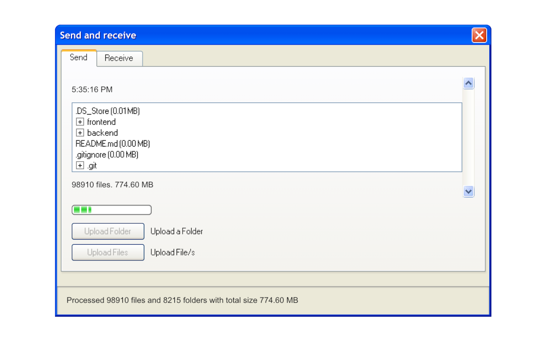Click the frontend folder name
This screenshot has height=341, width=546.
pos(101,122)
